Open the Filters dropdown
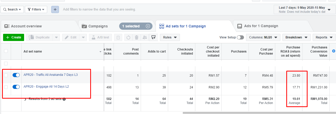 [x=36, y=9]
